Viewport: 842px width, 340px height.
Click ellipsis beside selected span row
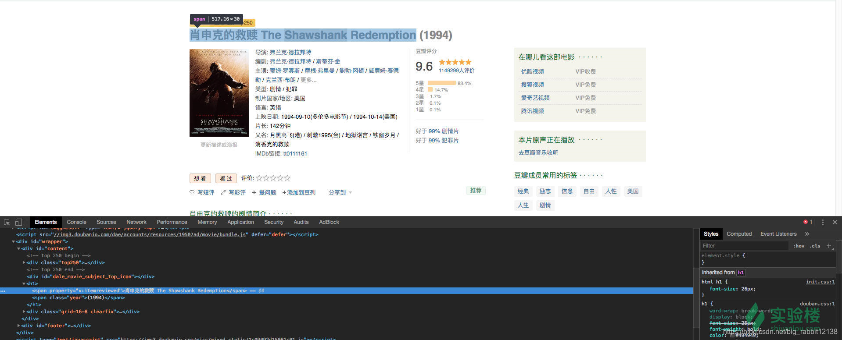[x=3, y=290]
